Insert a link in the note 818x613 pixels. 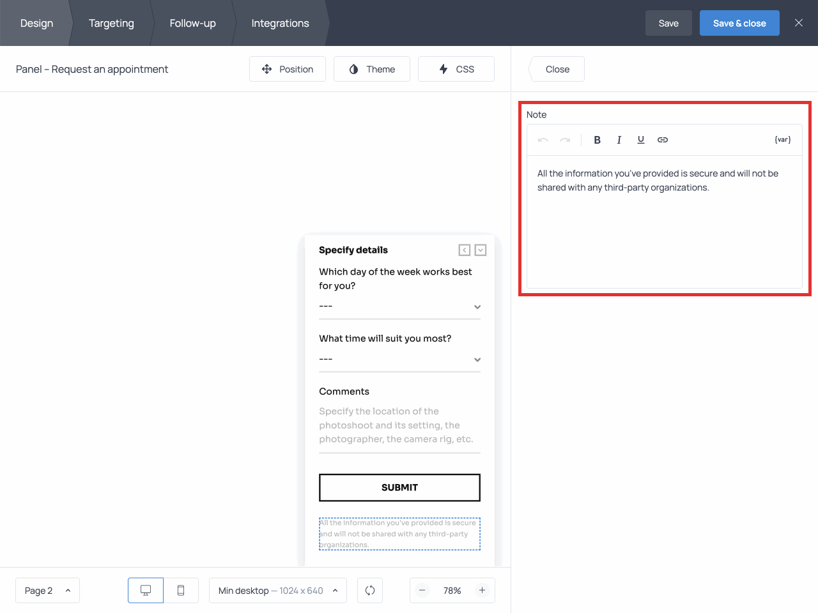pos(663,140)
